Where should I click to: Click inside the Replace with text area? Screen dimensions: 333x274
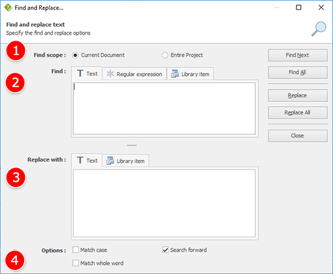pos(164,203)
